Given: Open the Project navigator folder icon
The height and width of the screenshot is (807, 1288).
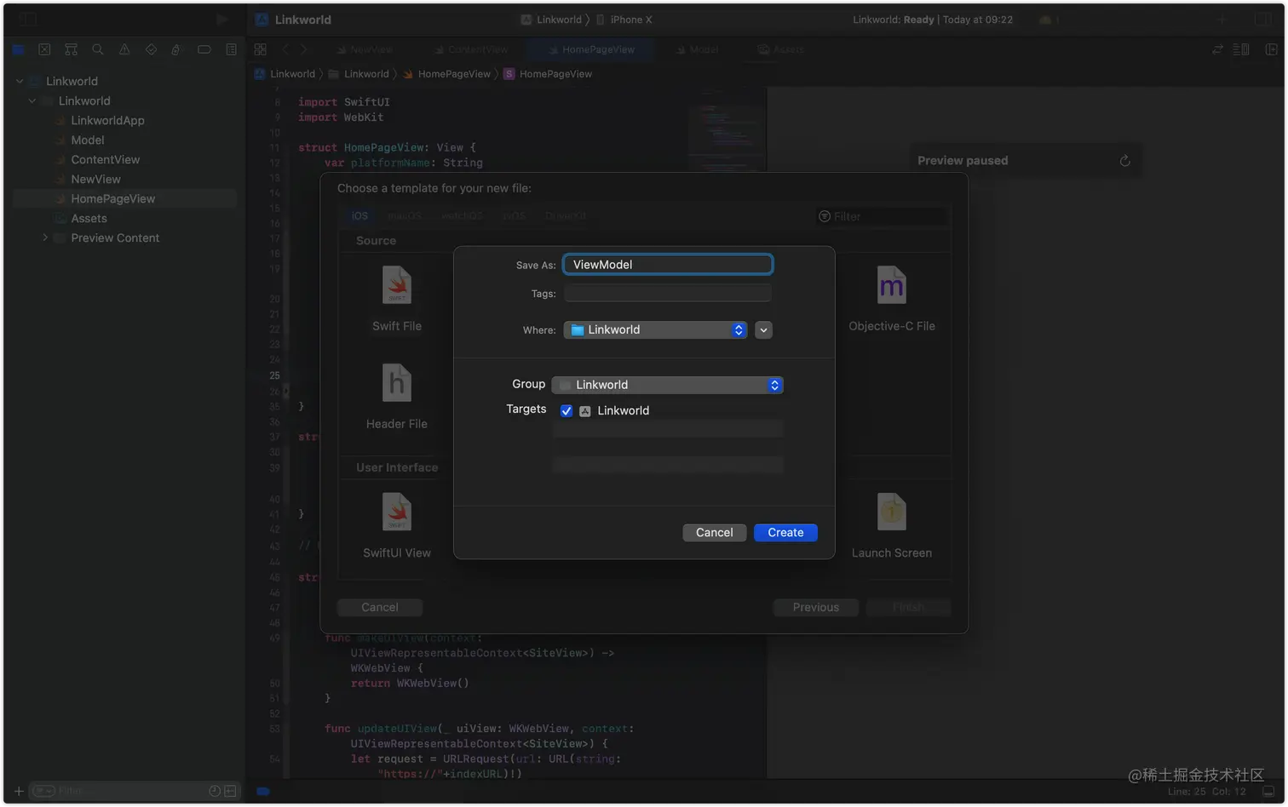Looking at the screenshot, I should (18, 49).
